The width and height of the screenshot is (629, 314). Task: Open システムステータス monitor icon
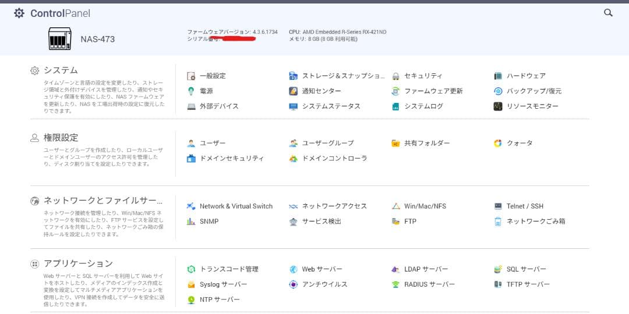[293, 106]
